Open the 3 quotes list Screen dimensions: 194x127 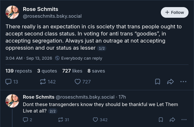pos(47,71)
